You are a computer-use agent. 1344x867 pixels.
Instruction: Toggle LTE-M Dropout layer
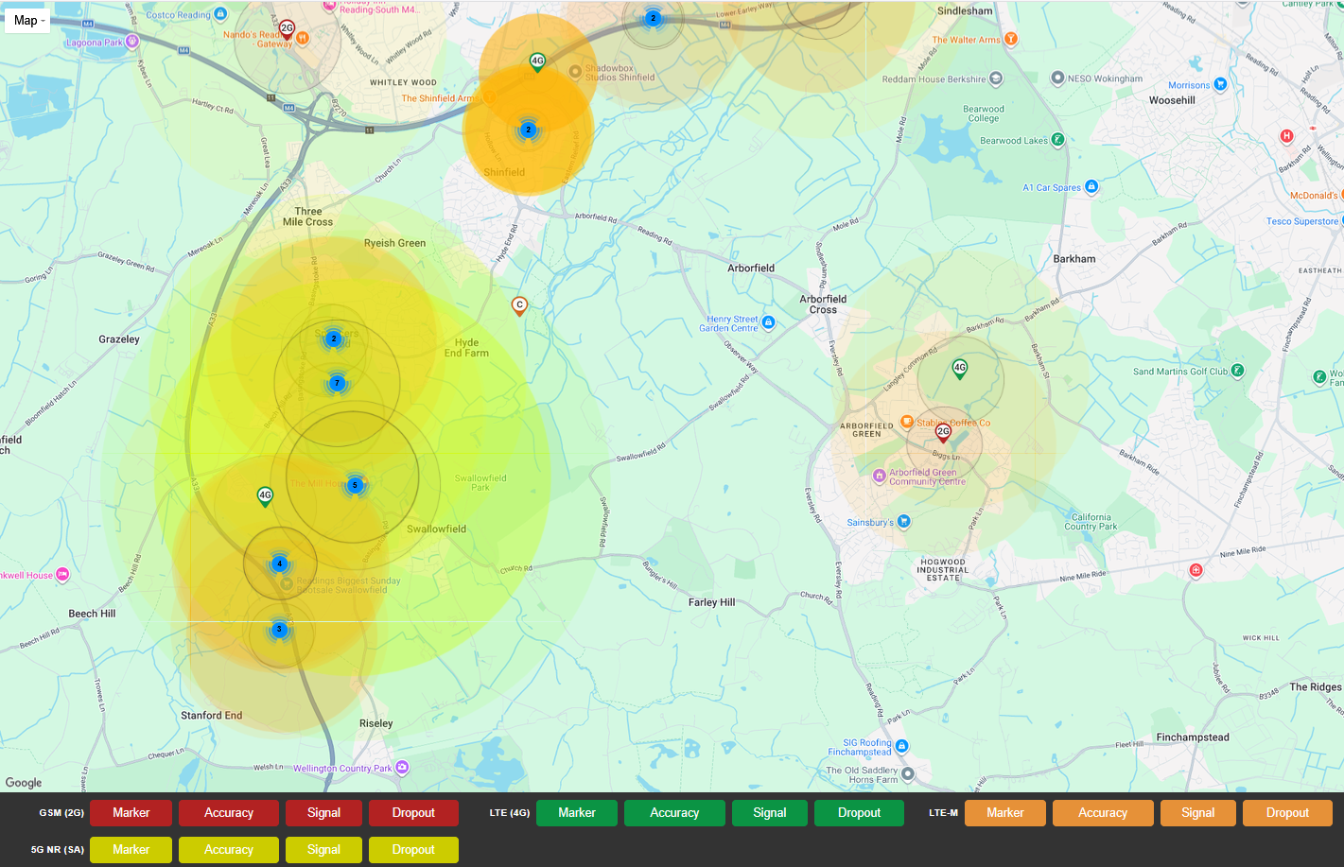point(1287,813)
